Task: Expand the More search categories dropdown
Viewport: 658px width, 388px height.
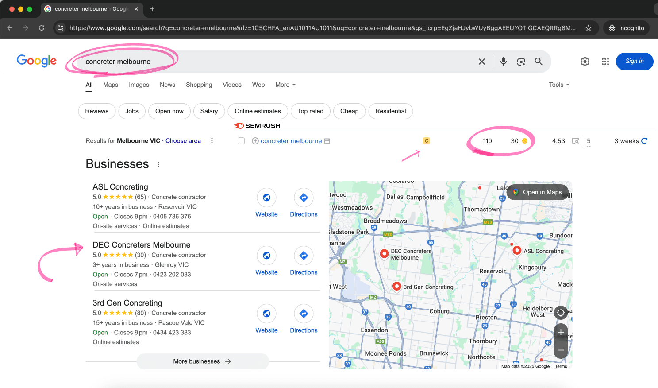Action: (285, 85)
